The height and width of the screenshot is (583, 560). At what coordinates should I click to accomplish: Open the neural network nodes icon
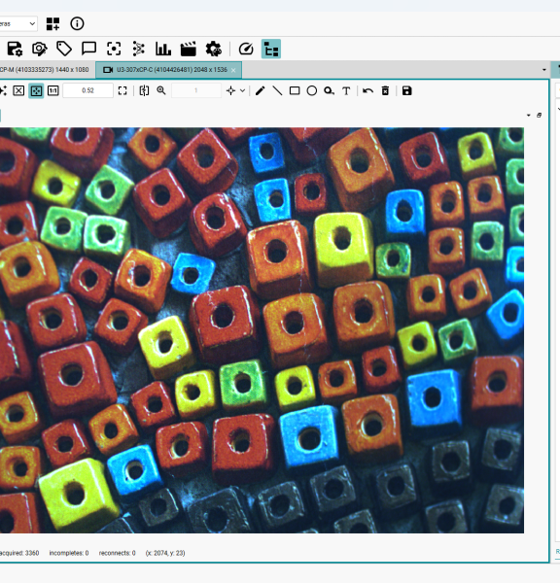pyautogui.click(x=138, y=49)
